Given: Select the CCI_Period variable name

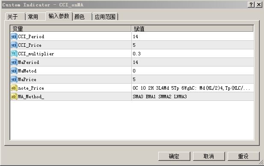Looking at the screenshot, I should coord(31,36).
